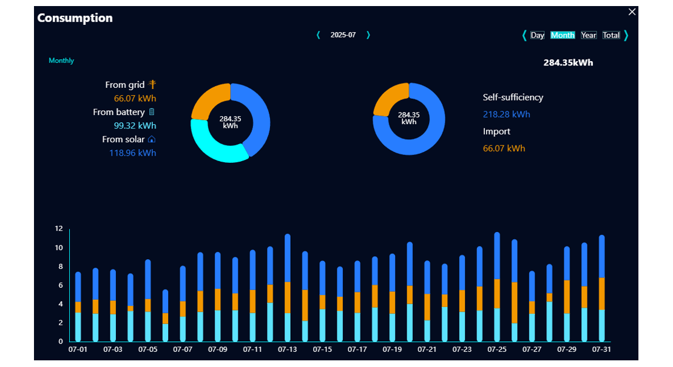
Task: Click the grid pylon icon beside From grid
Action: coord(152,85)
